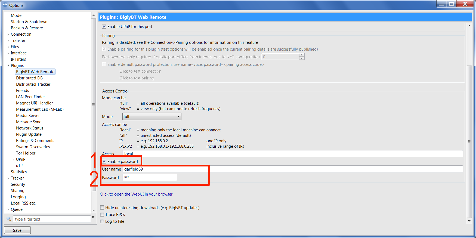Select the Mode options category
Screen dimensions: 476x238
(x=16, y=16)
